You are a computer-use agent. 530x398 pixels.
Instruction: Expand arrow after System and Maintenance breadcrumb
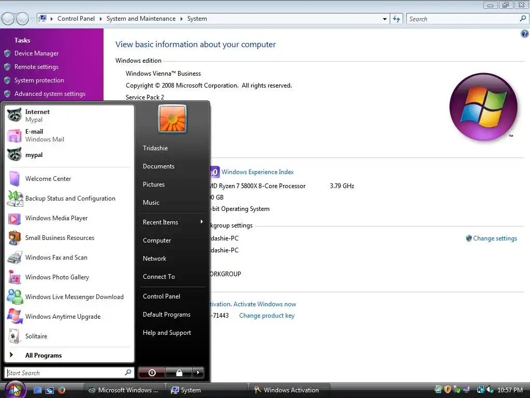click(x=182, y=19)
